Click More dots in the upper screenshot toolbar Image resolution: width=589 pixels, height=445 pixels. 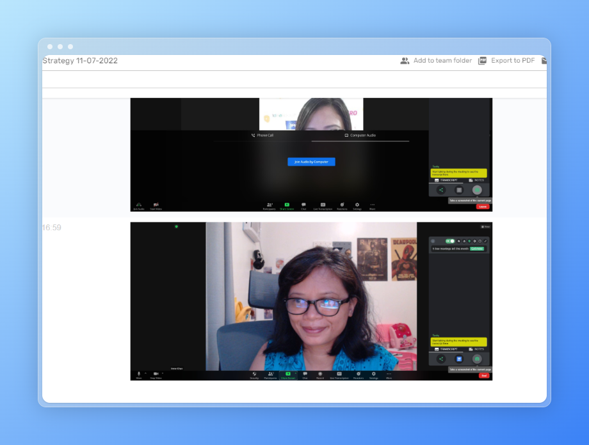372,206
